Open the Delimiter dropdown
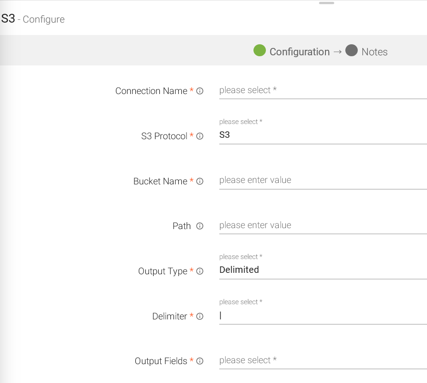This screenshot has height=383, width=427. click(322, 316)
